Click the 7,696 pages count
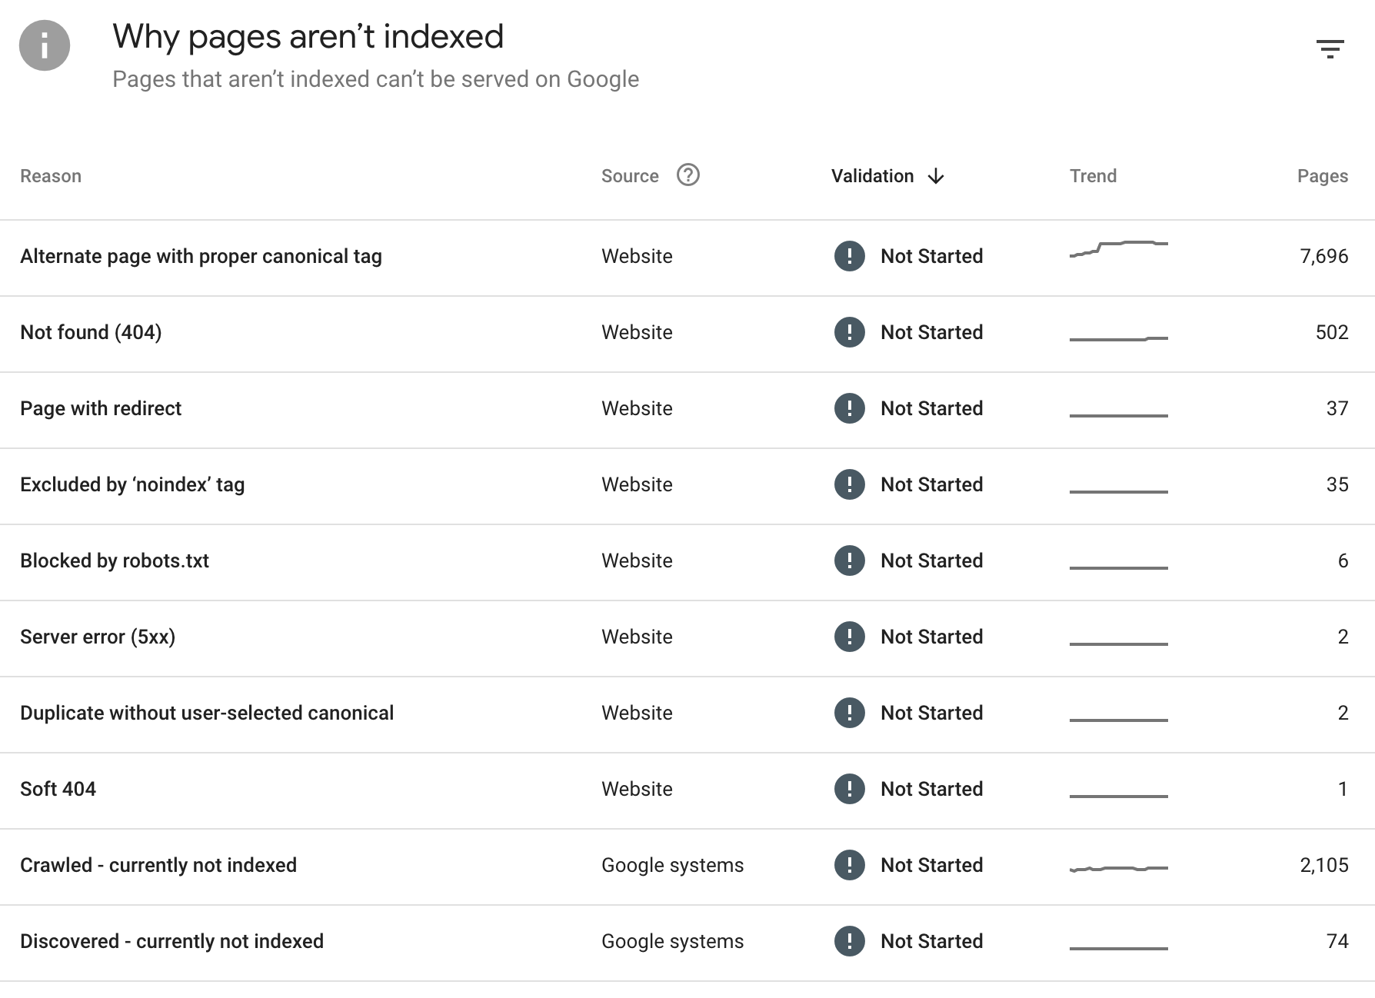The height and width of the screenshot is (998, 1375). point(1323,256)
